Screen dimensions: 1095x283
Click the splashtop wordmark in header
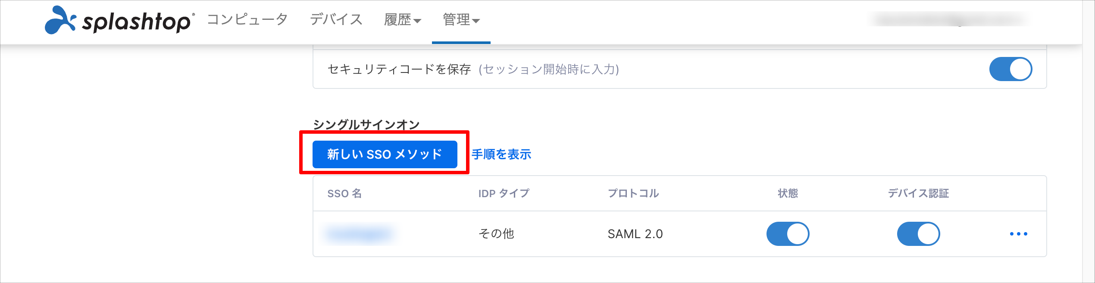coord(138,22)
